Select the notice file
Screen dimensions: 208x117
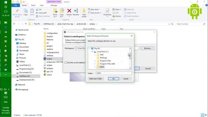point(49,75)
